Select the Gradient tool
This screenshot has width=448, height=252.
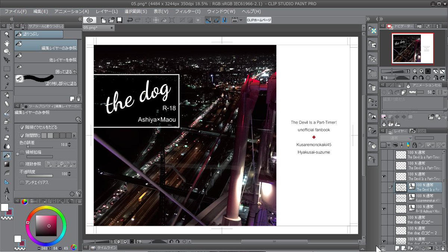pos(7,164)
